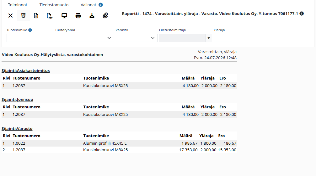Focus the Yläraja input field

223,38
